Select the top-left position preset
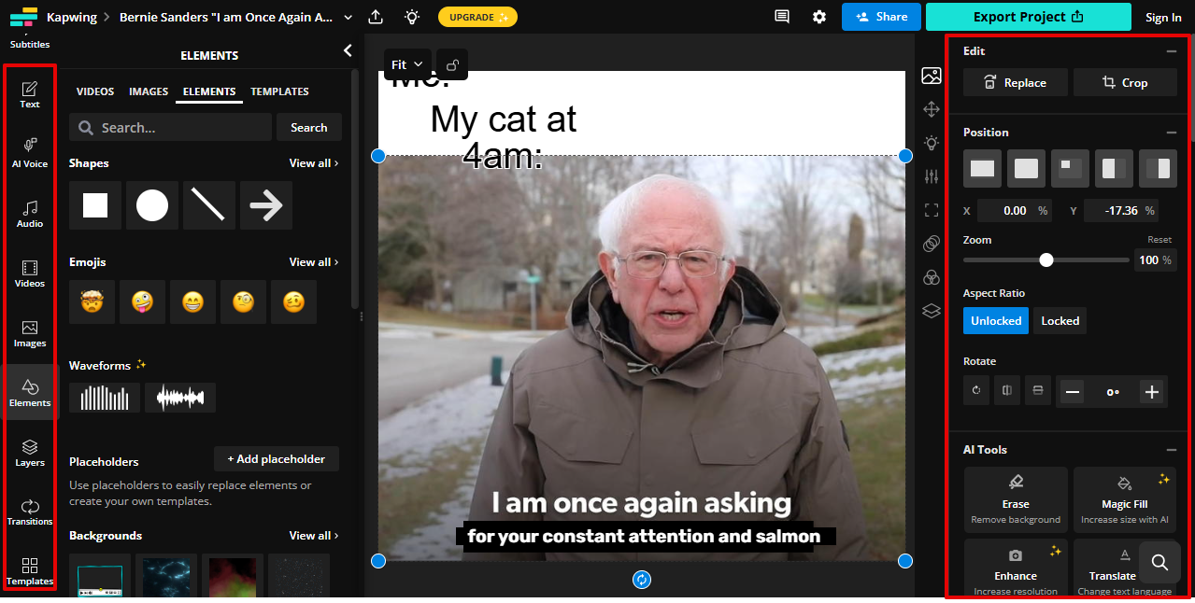 click(x=1070, y=169)
